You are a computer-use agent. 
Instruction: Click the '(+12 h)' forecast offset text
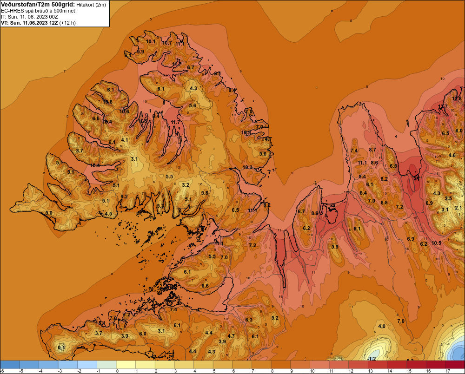click(x=67, y=23)
